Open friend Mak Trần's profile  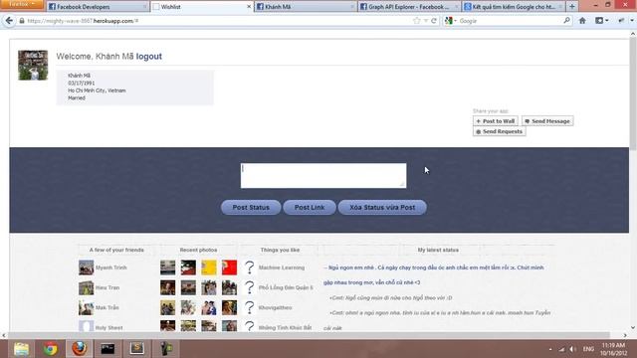click(107, 307)
